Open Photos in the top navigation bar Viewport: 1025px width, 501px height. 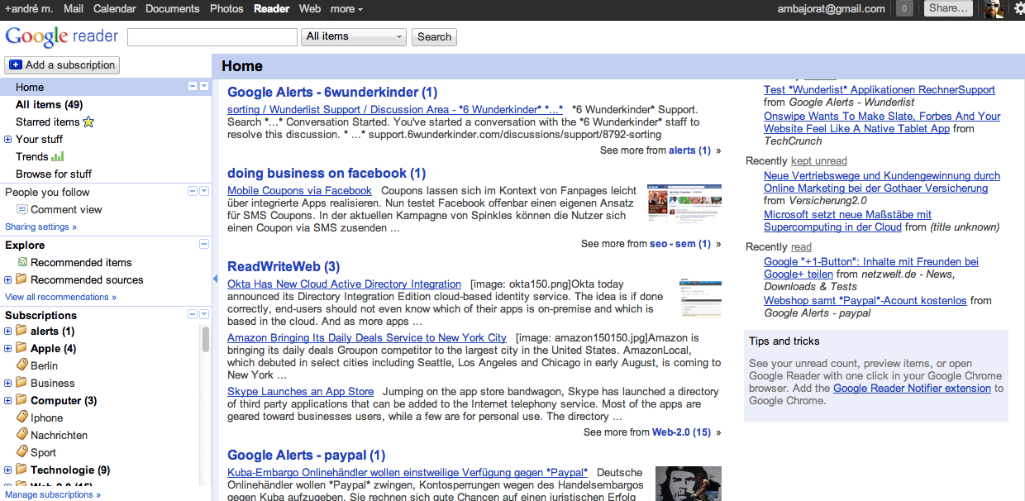coord(226,9)
